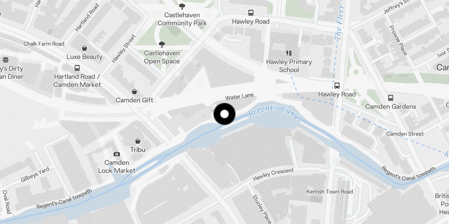449x224 pixels.
Task: Select the Hartland Road / Camden Market bus icon
Action: pyautogui.click(x=77, y=68)
